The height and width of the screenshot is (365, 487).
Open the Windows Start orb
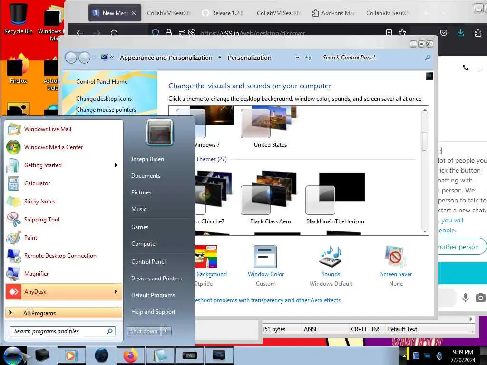[13, 355]
